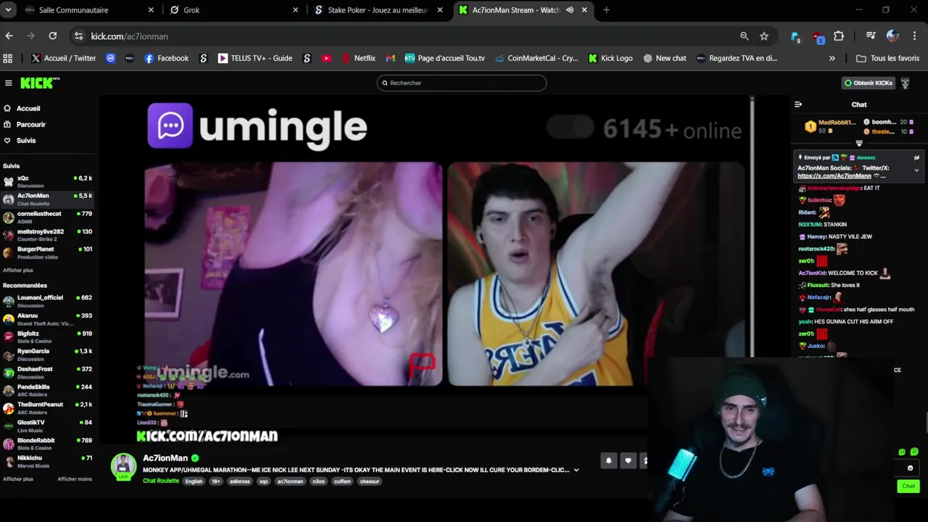Screen dimensions: 928x522
Task: Open the BurgerPlanet channel in the sidebar
Action: [x=47, y=252]
